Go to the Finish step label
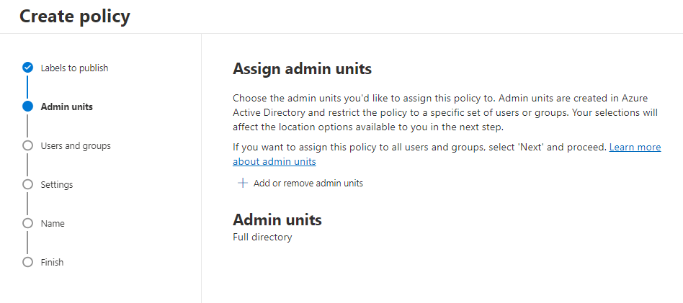 [52, 262]
